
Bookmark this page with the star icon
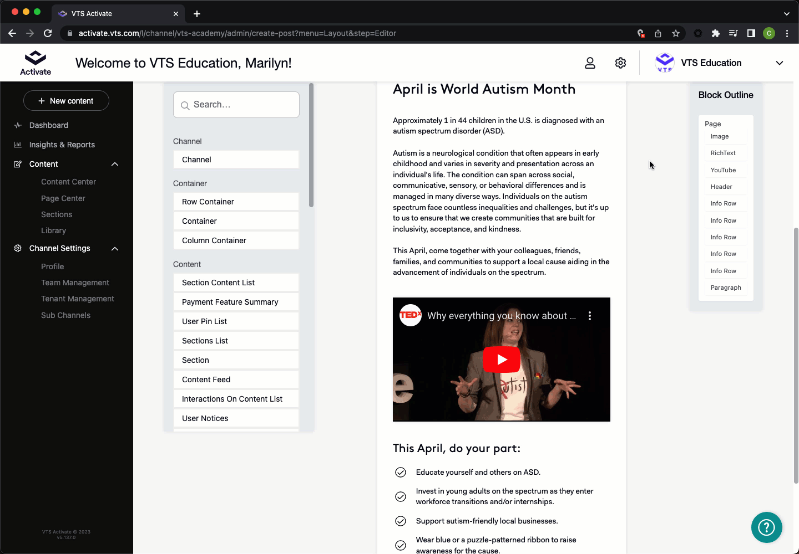(676, 33)
